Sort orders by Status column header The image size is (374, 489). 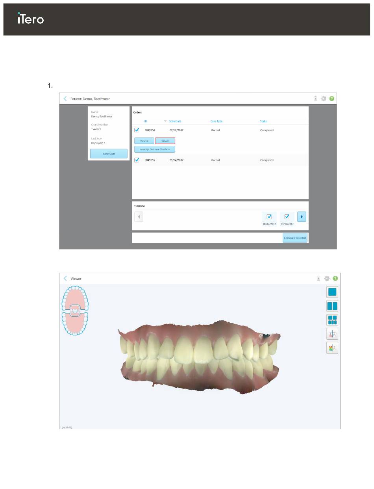click(x=263, y=121)
